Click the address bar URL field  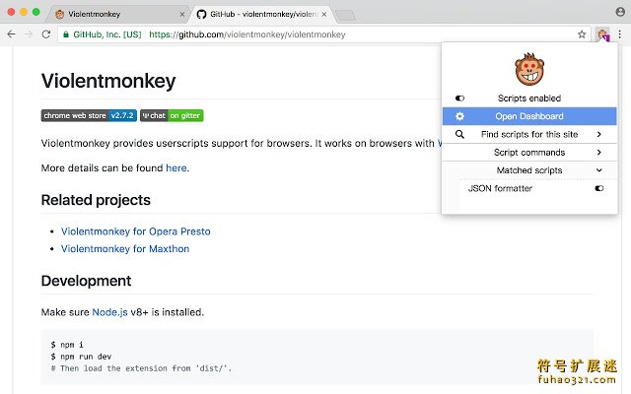322,34
